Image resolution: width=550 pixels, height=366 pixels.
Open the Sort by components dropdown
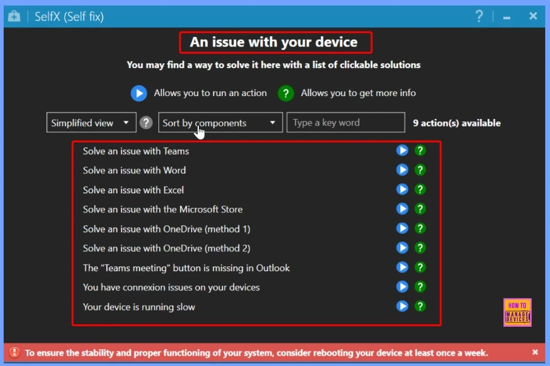[220, 123]
